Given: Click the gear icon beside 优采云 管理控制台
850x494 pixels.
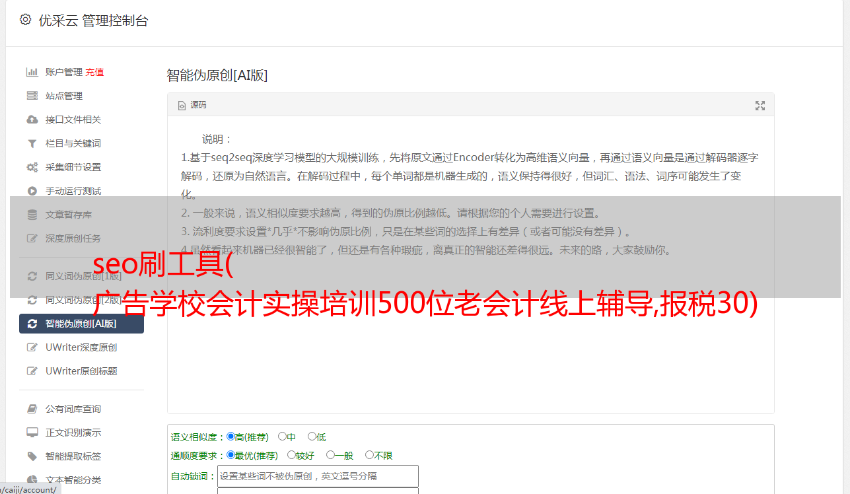Looking at the screenshot, I should 25,20.
